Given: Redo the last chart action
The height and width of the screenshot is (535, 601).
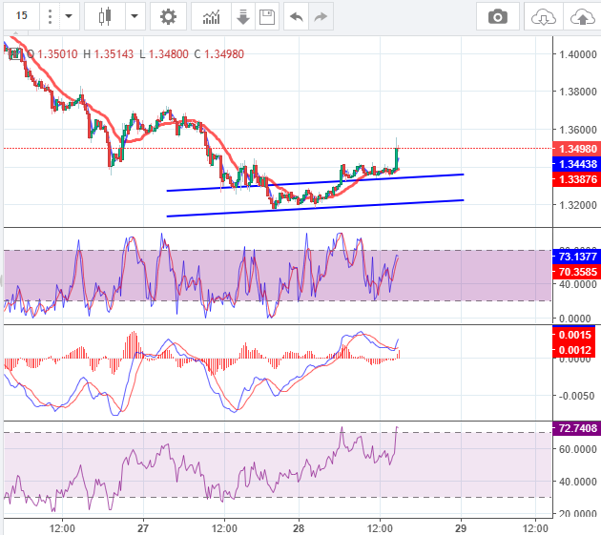Looking at the screenshot, I should 321,16.
